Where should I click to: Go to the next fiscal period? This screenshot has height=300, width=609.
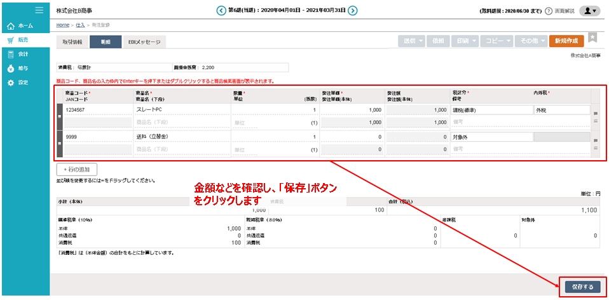tap(353, 11)
